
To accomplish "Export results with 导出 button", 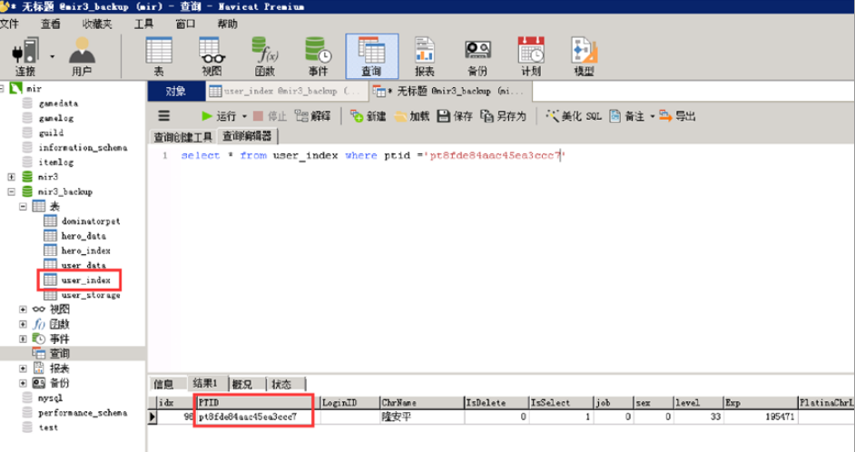I will [x=677, y=116].
